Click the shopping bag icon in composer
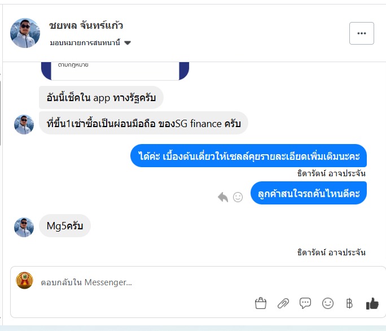Image resolution: width=386 pixels, height=331 pixels. coord(260,303)
